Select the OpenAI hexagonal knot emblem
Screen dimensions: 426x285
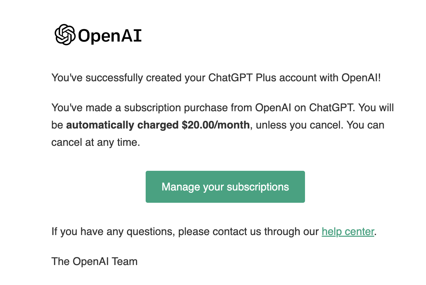point(65,34)
